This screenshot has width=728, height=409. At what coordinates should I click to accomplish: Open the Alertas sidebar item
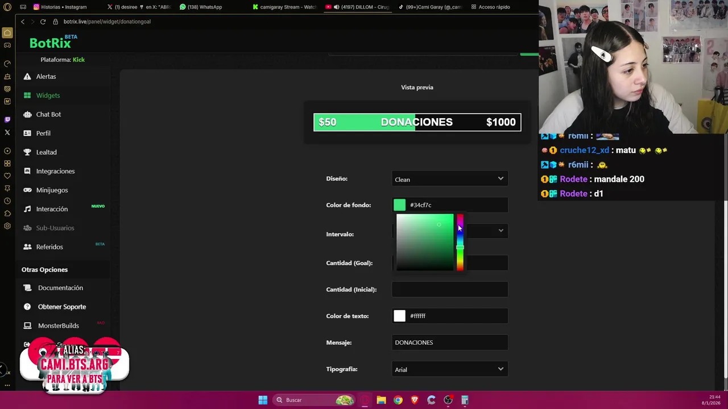point(45,76)
